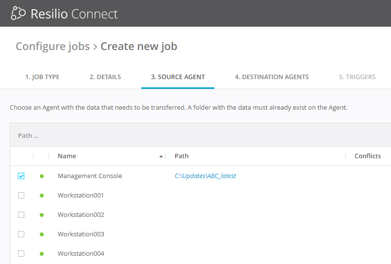Click green status dot for Management Console

click(42, 176)
